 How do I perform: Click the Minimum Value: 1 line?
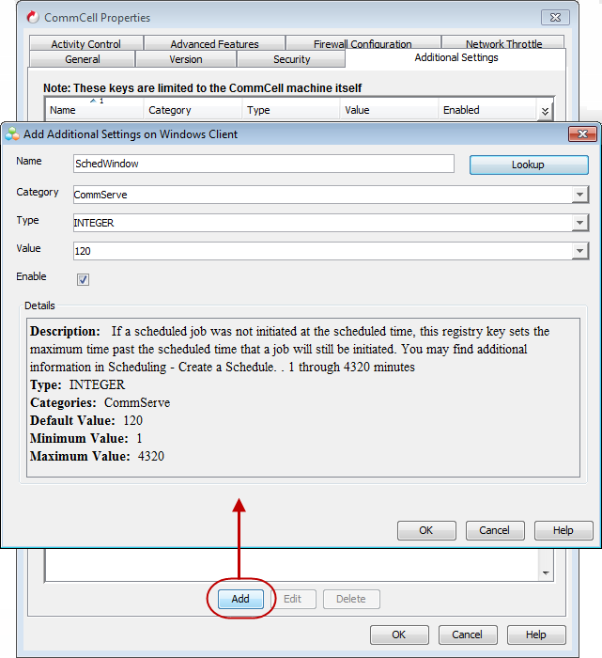point(86,439)
